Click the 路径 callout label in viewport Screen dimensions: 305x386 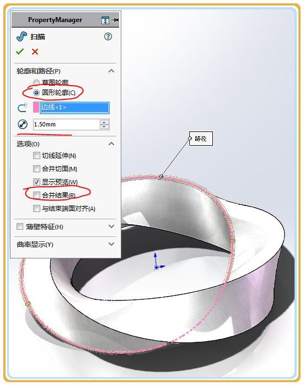(201, 139)
